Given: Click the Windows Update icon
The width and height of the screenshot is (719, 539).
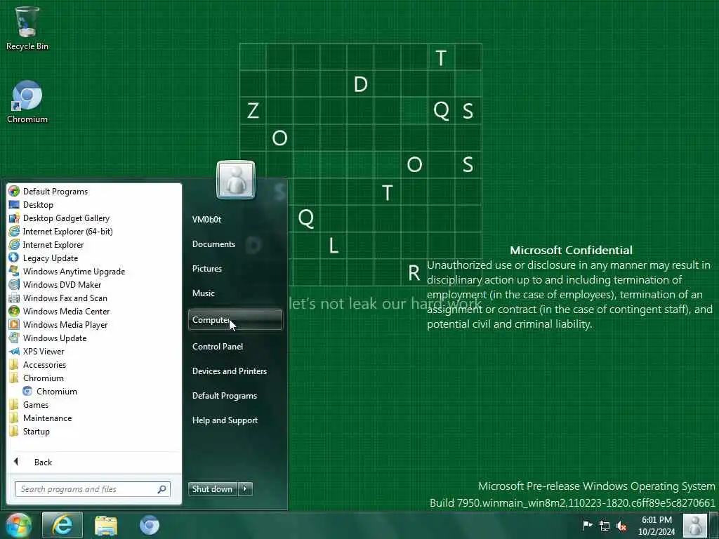Looking at the screenshot, I should (x=14, y=338).
